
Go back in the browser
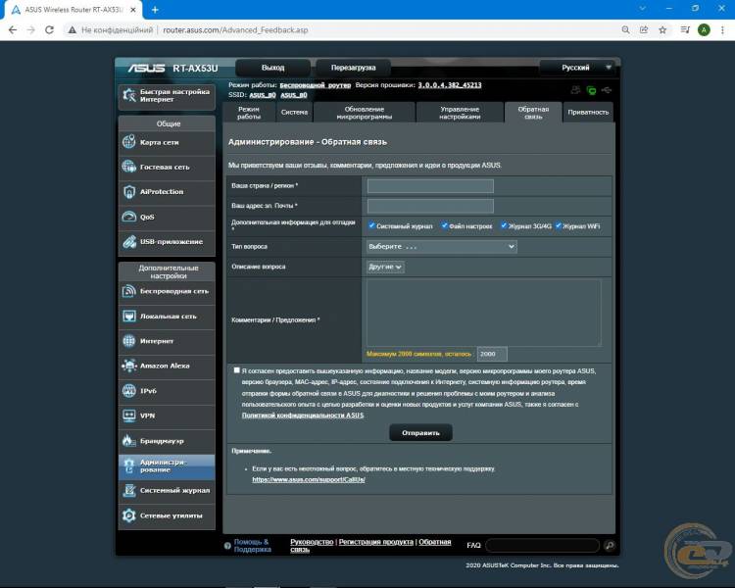click(13, 30)
